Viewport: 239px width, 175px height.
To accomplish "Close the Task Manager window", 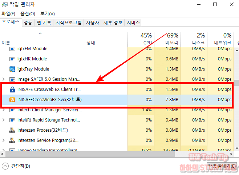I will (232, 5).
